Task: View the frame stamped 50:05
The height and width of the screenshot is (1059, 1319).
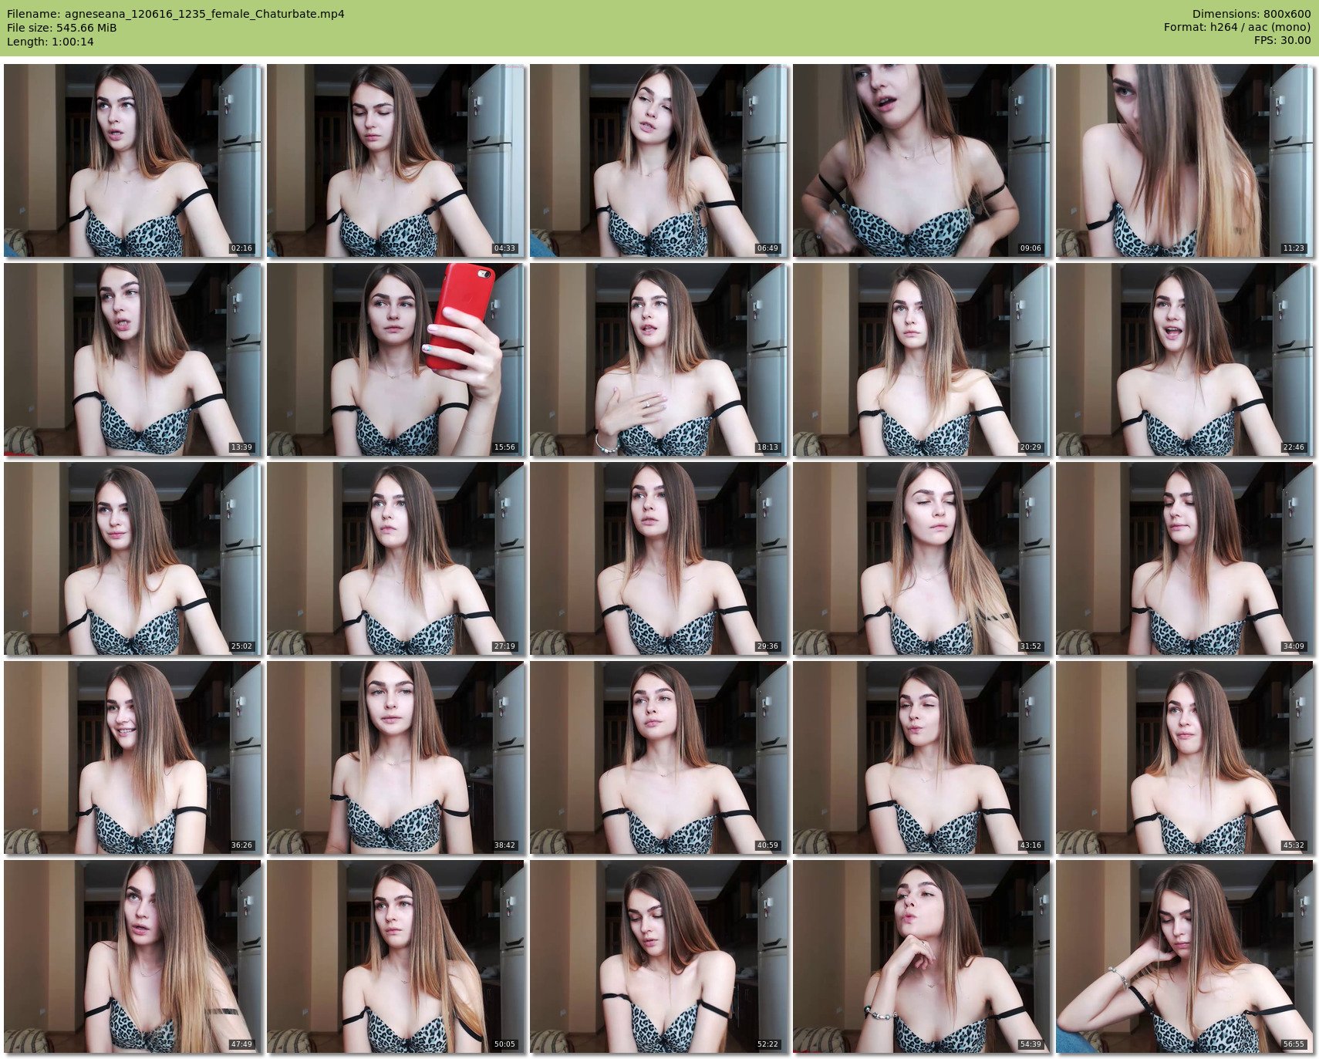Action: point(396,956)
